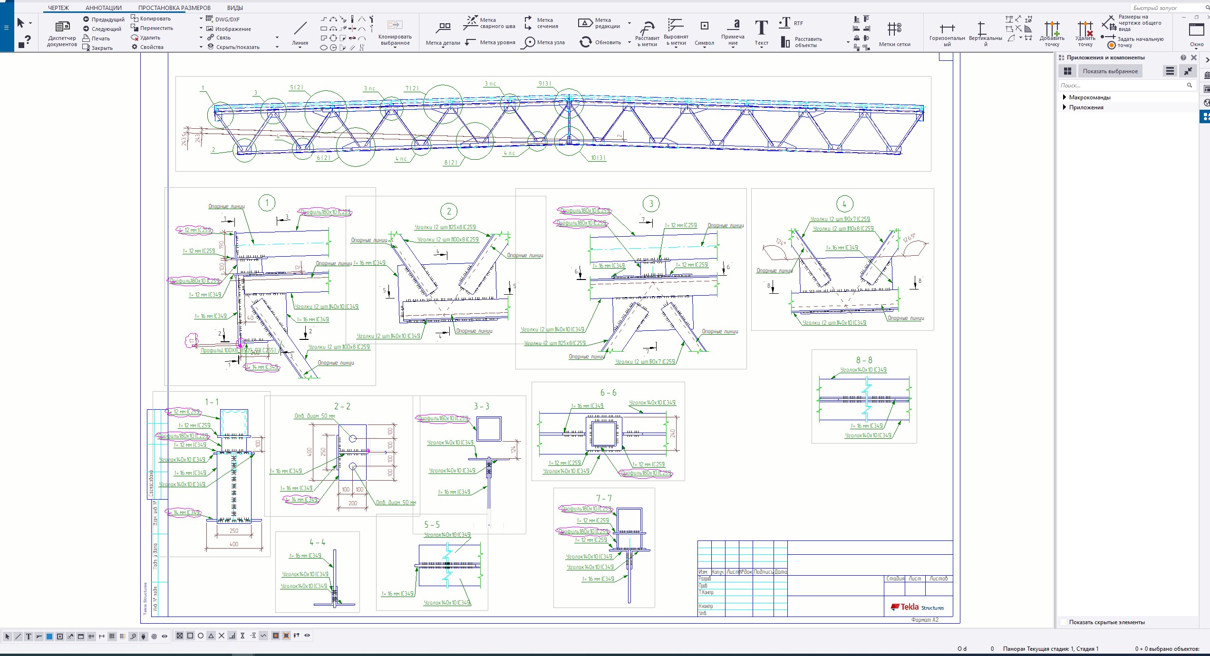Click the Обновить refresh icon
The width and height of the screenshot is (1210, 656).
pyautogui.click(x=585, y=42)
